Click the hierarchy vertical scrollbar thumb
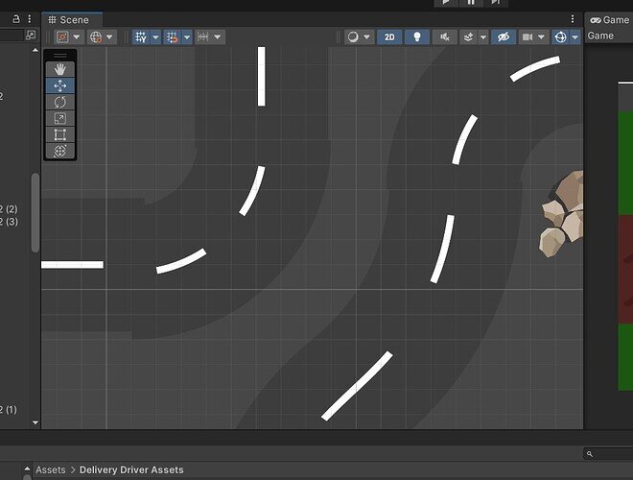This screenshot has width=633, height=480. (35, 213)
